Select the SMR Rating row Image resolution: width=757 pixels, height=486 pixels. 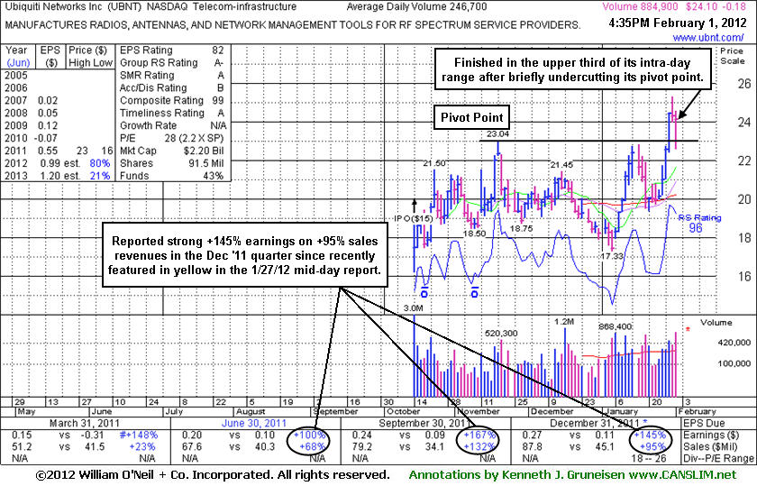click(172, 76)
